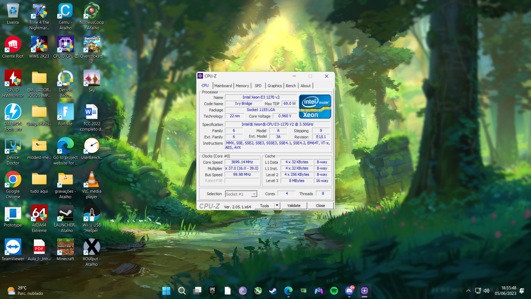Switch to the Graphics tab

click(275, 86)
